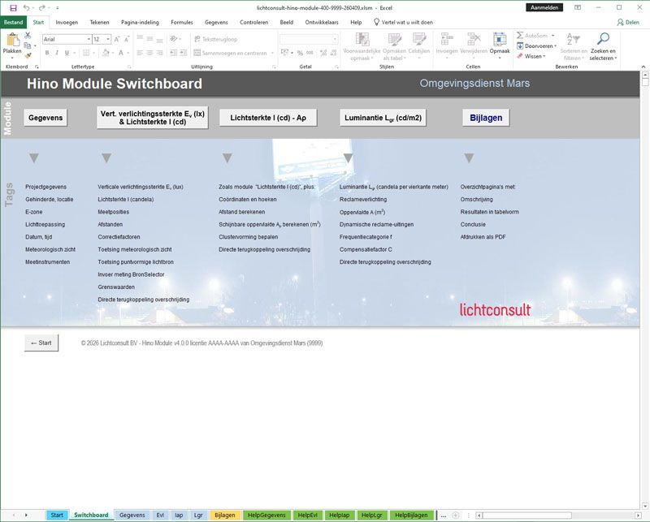The height and width of the screenshot is (522, 650).
Task: Click the Cut scissors icon
Action: click(28, 36)
